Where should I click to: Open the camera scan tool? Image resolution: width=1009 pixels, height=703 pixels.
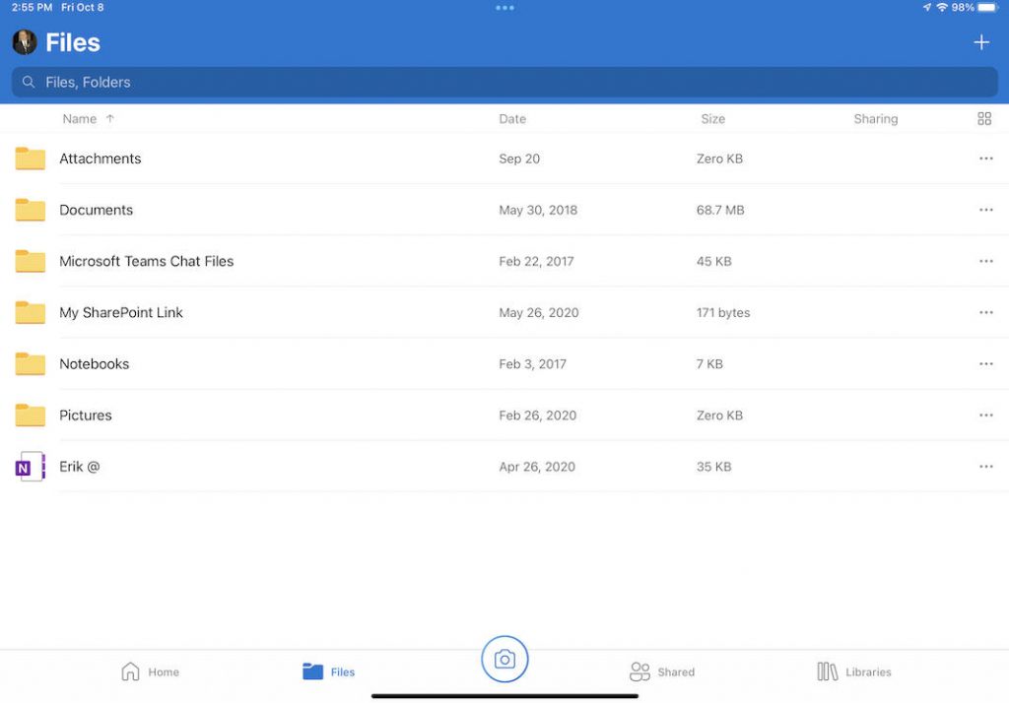coord(504,659)
